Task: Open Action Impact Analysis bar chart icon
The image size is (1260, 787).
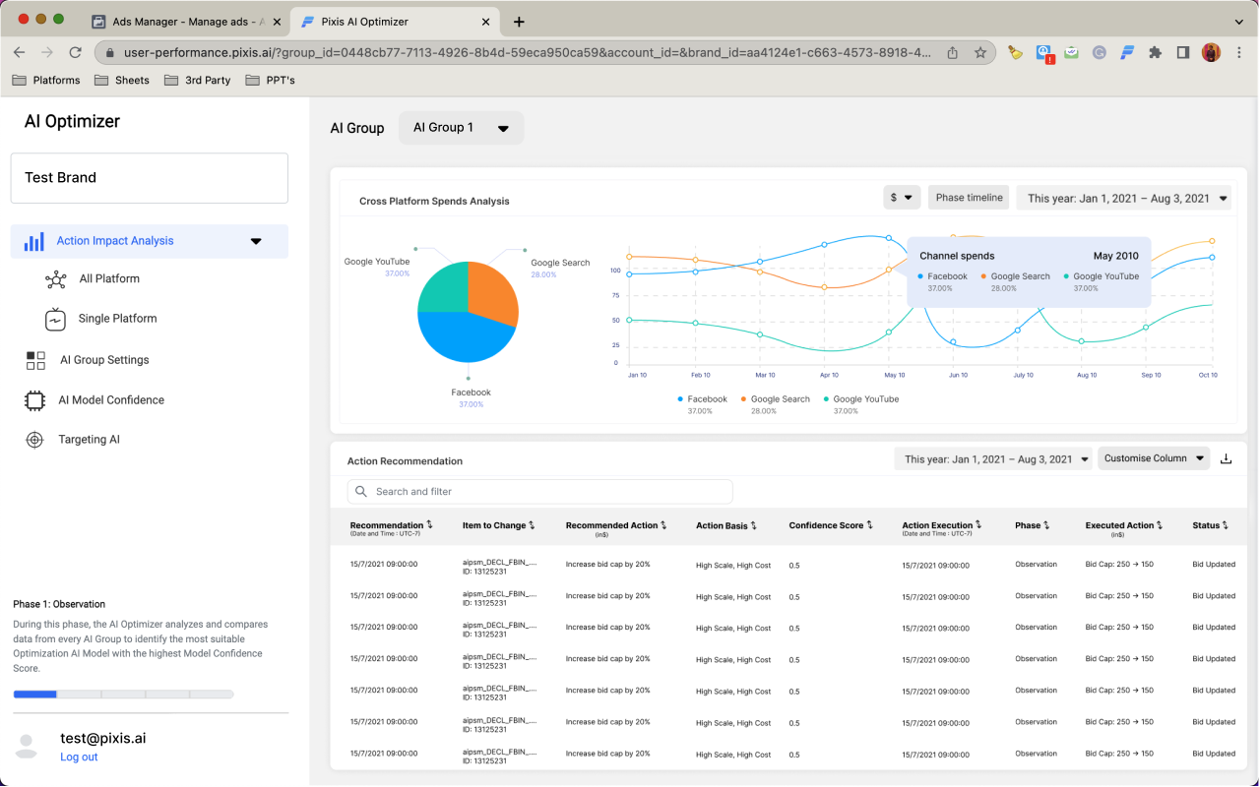Action: (34, 241)
